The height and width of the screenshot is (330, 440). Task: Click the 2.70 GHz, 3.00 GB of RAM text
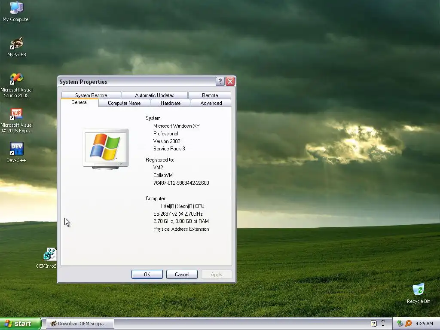coord(181,221)
